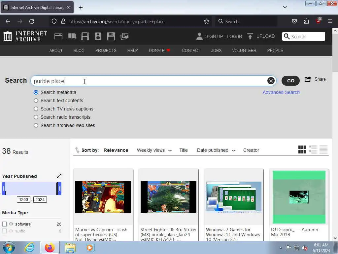Screen dimensions: 338x254
Task: Open the Video film strip icon
Action: [x=85, y=36]
